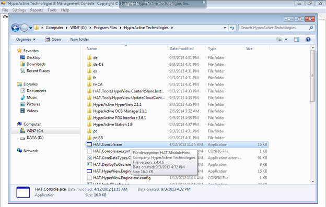Open the Reports menu in Management Console

click(37, 10)
